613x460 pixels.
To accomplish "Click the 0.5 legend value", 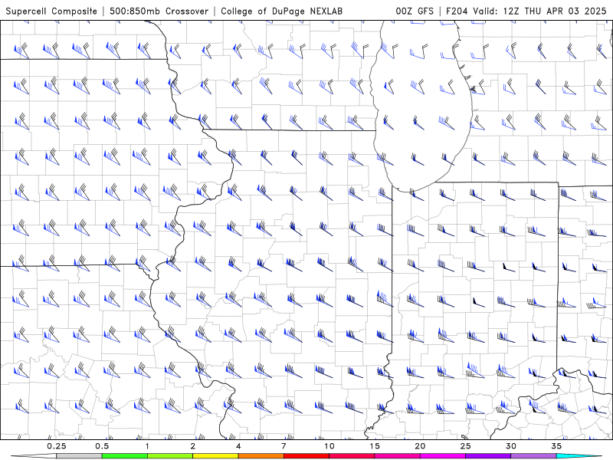I will point(102,446).
